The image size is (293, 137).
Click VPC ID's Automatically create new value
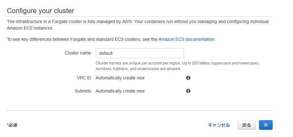120,78
